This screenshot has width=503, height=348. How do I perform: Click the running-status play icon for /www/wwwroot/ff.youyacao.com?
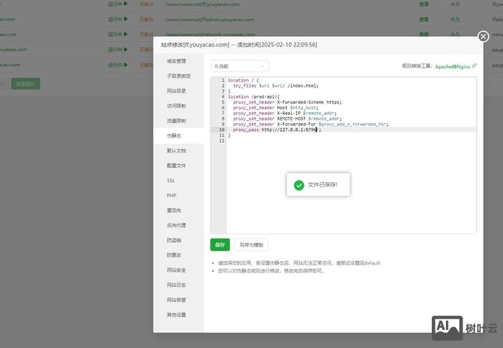(125, 3)
